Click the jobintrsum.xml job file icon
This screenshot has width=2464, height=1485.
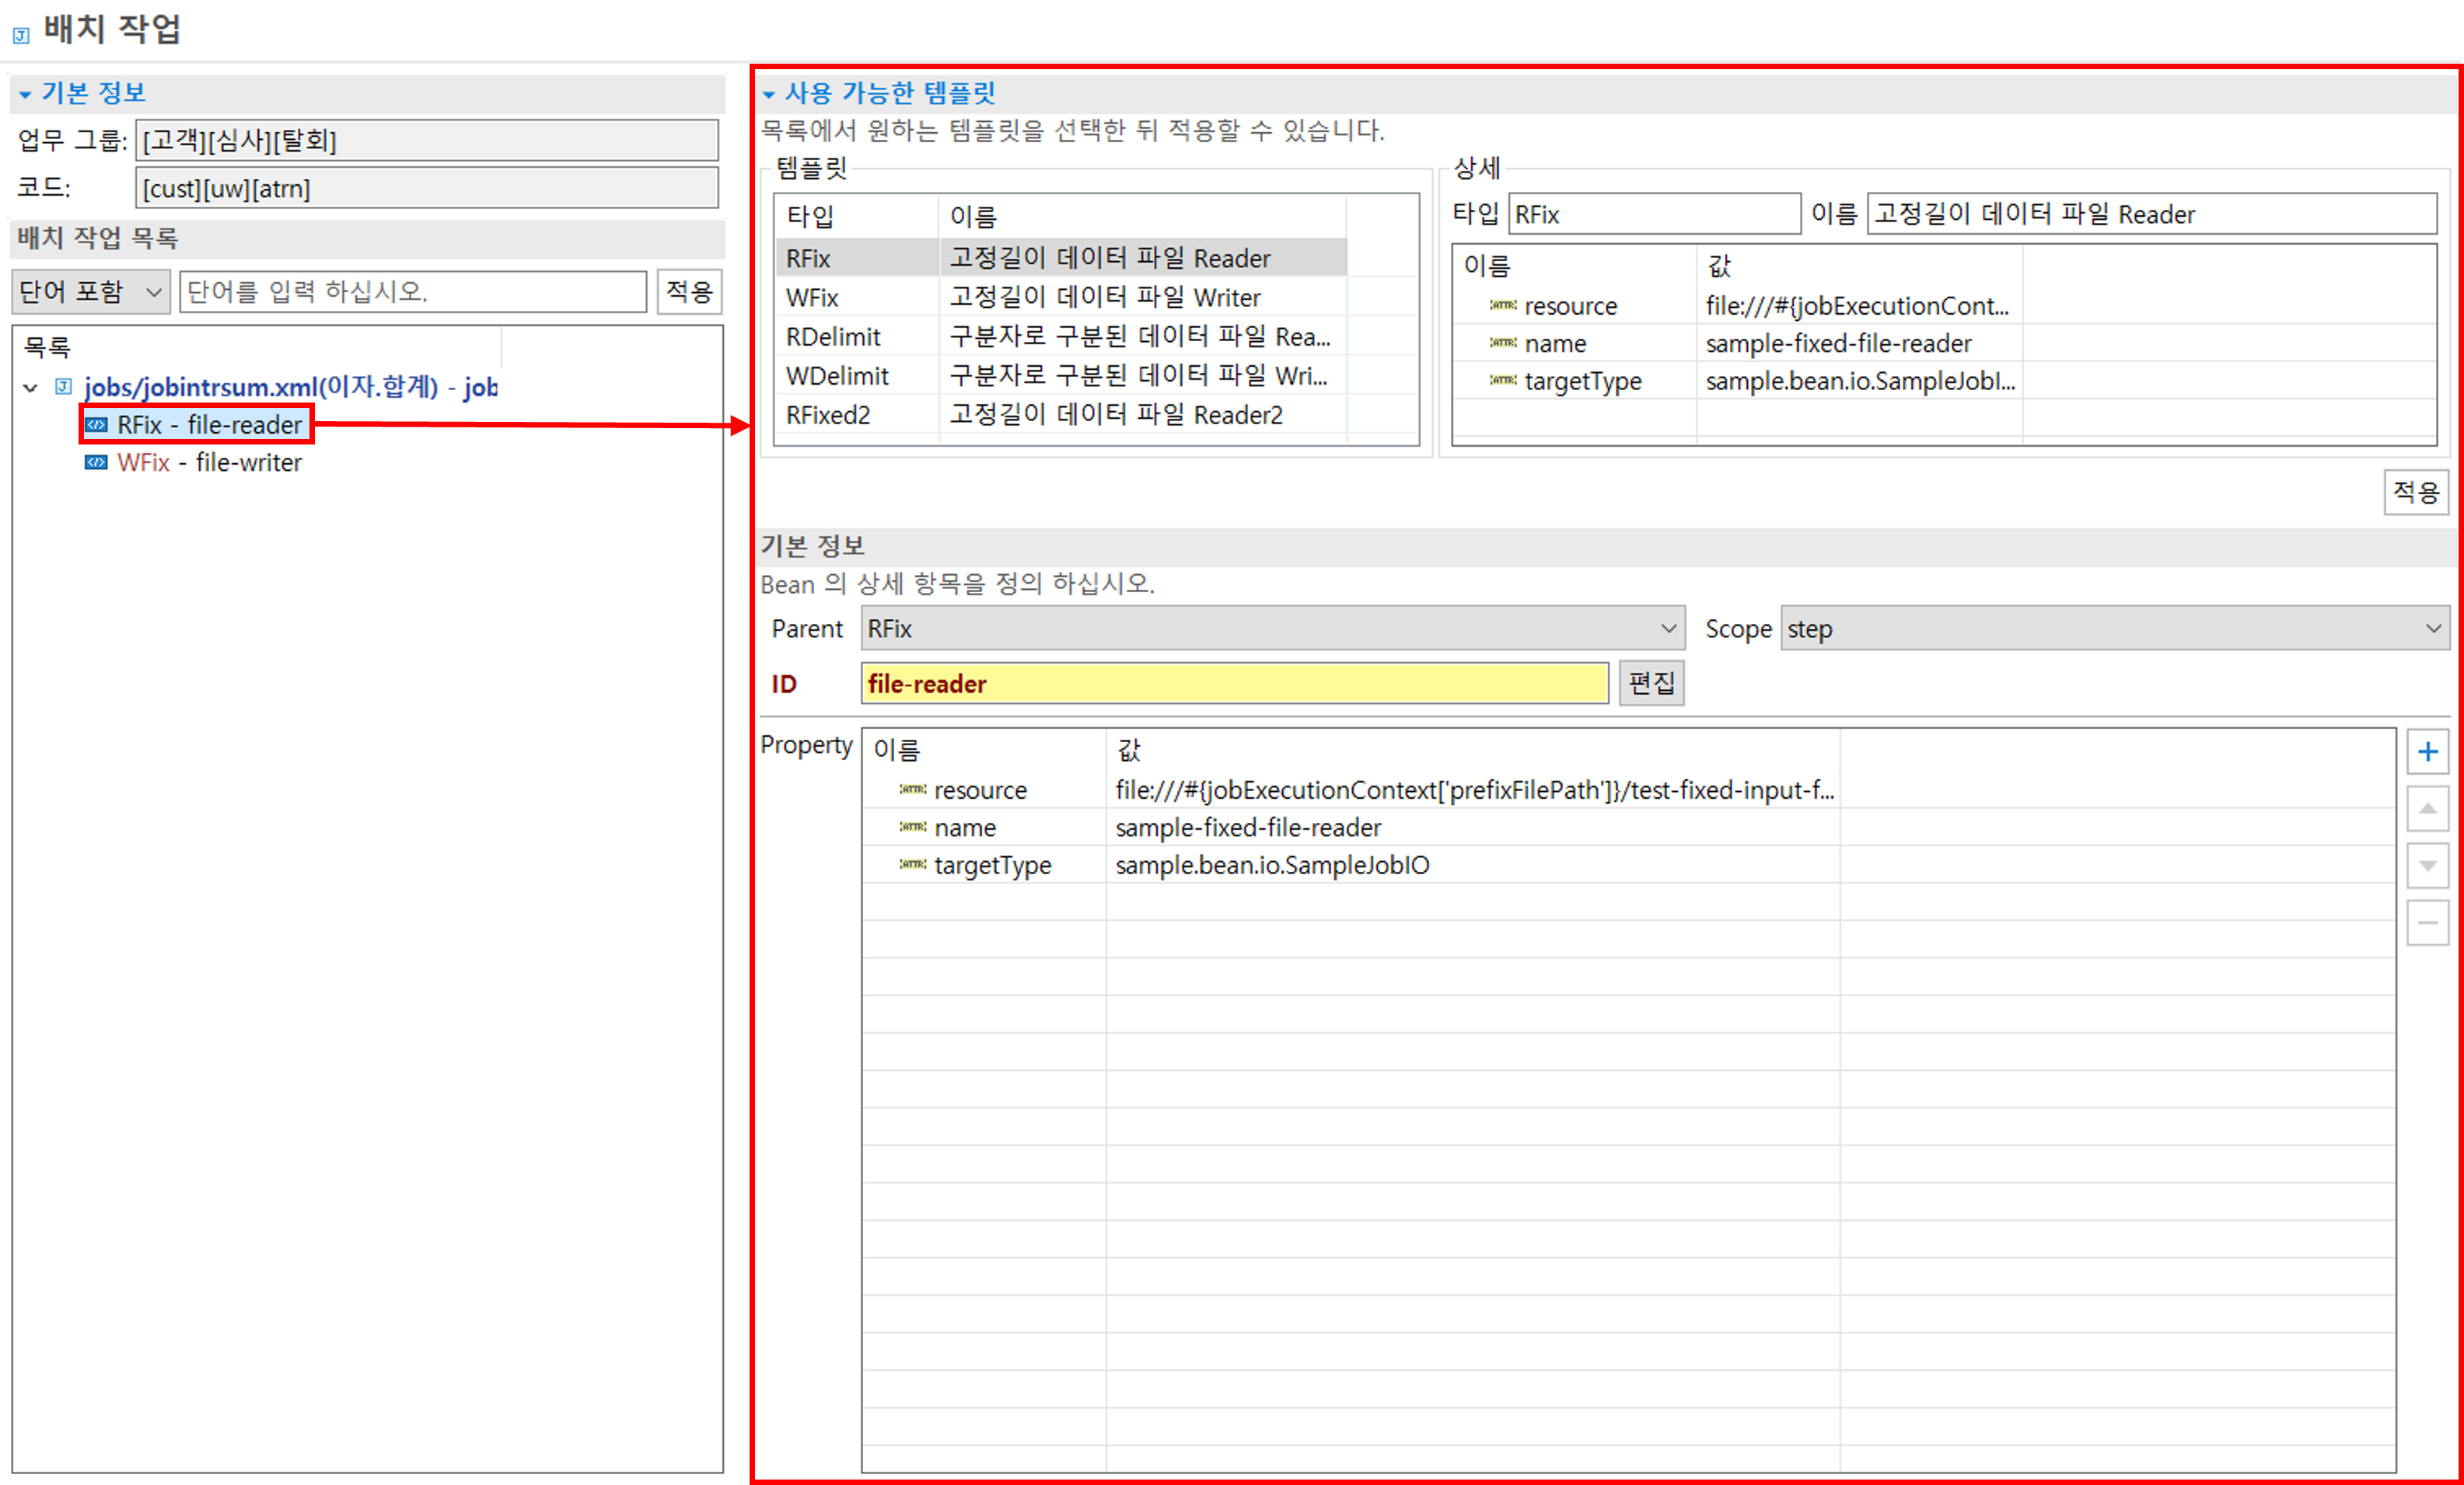[x=64, y=387]
